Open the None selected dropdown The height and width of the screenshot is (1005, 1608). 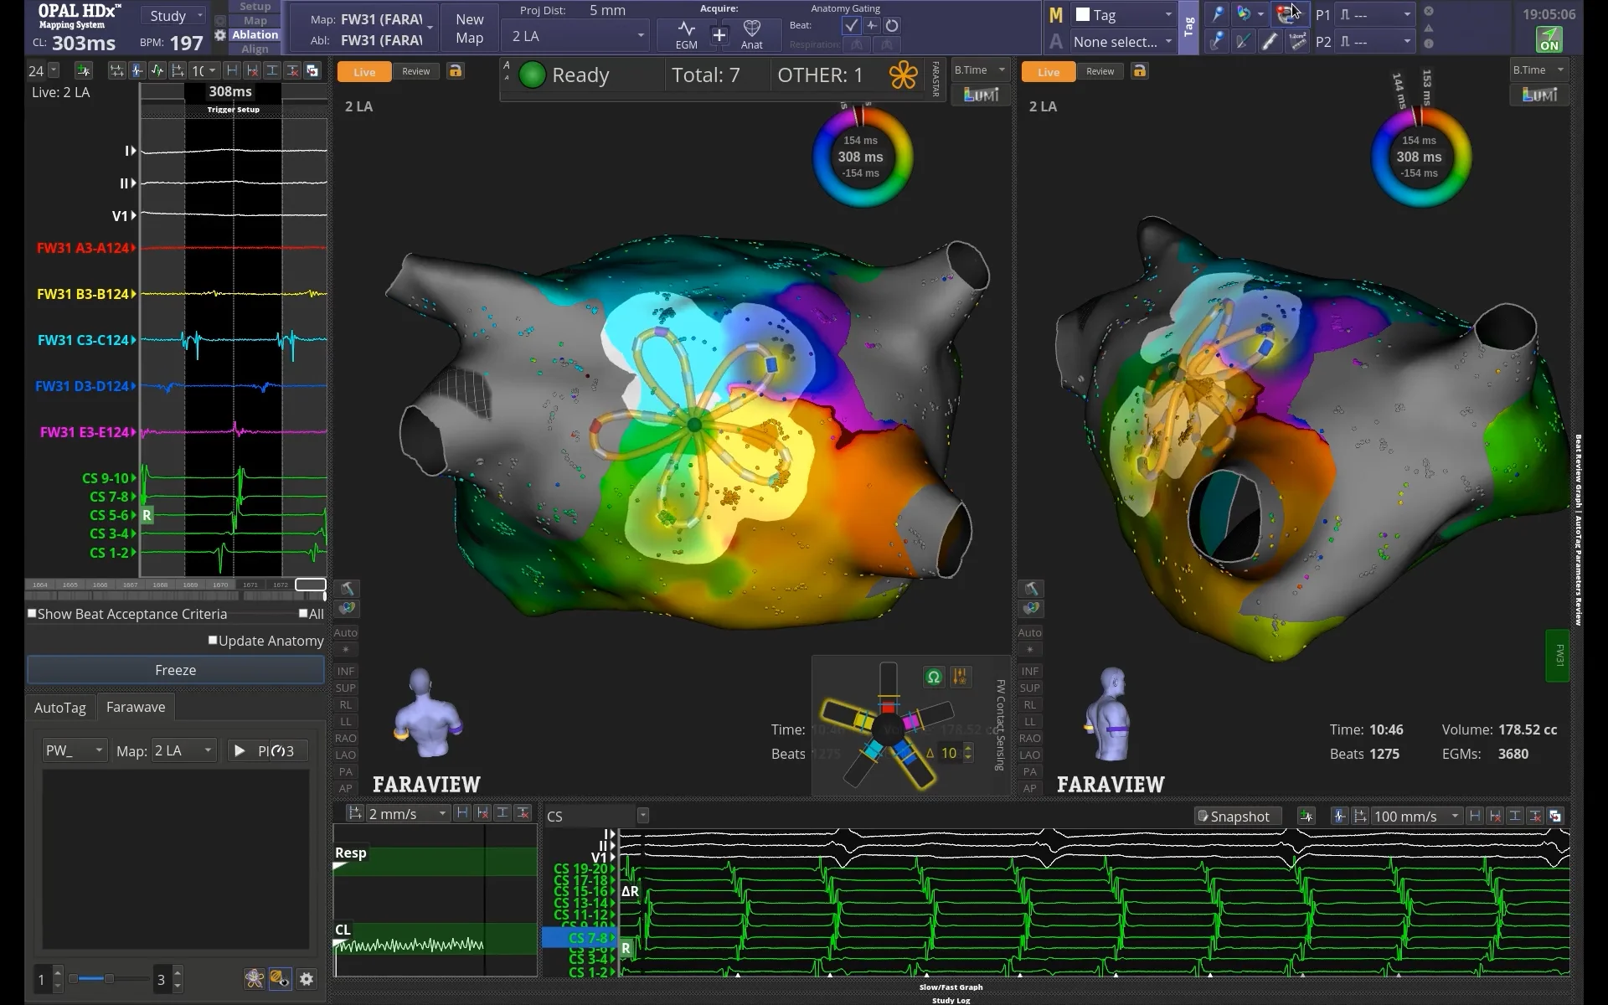(x=1125, y=42)
